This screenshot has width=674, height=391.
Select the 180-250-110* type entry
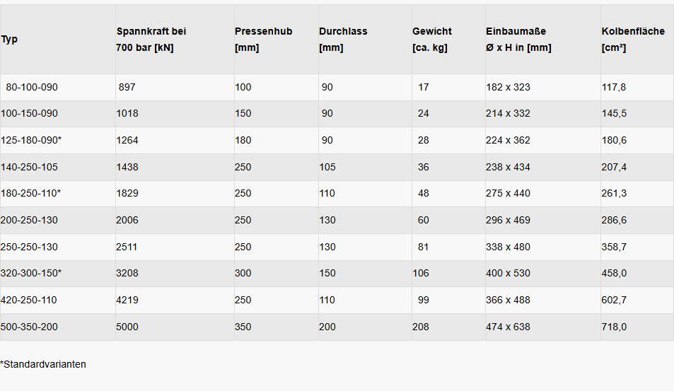pyautogui.click(x=30, y=193)
